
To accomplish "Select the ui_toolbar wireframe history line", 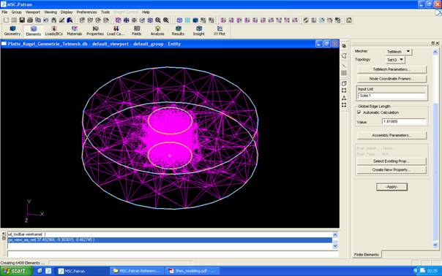I will tap(170, 234).
